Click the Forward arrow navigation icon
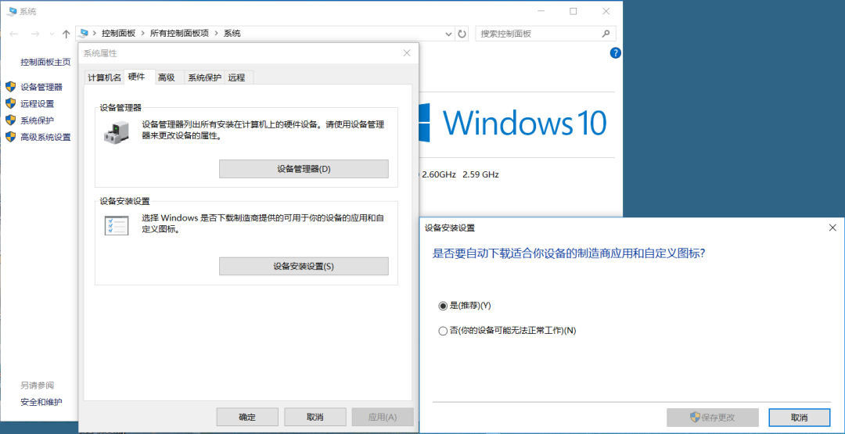Image resolution: width=845 pixels, height=434 pixels. pos(35,34)
